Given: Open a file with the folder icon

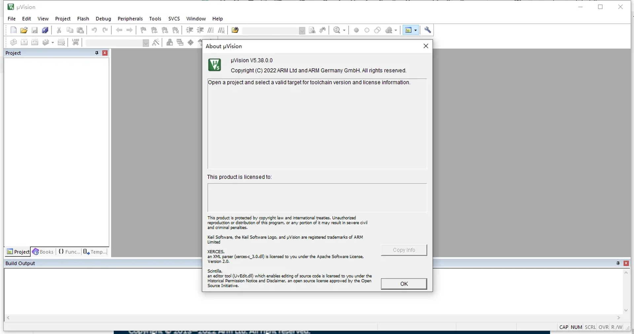Looking at the screenshot, I should click(24, 30).
